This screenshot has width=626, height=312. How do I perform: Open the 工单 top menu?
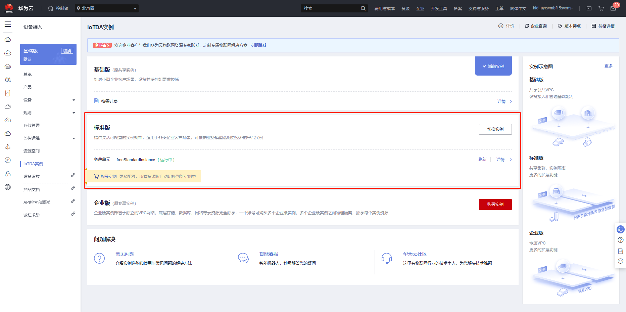click(x=499, y=8)
